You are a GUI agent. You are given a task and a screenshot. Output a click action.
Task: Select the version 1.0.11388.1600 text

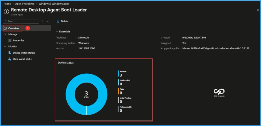click(x=87, y=48)
